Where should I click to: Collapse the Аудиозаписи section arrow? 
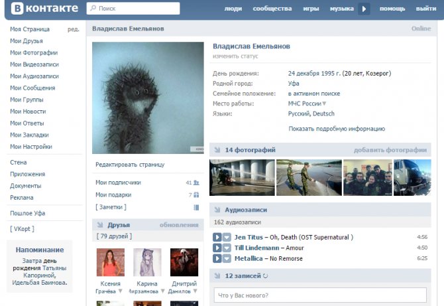pos(217,210)
